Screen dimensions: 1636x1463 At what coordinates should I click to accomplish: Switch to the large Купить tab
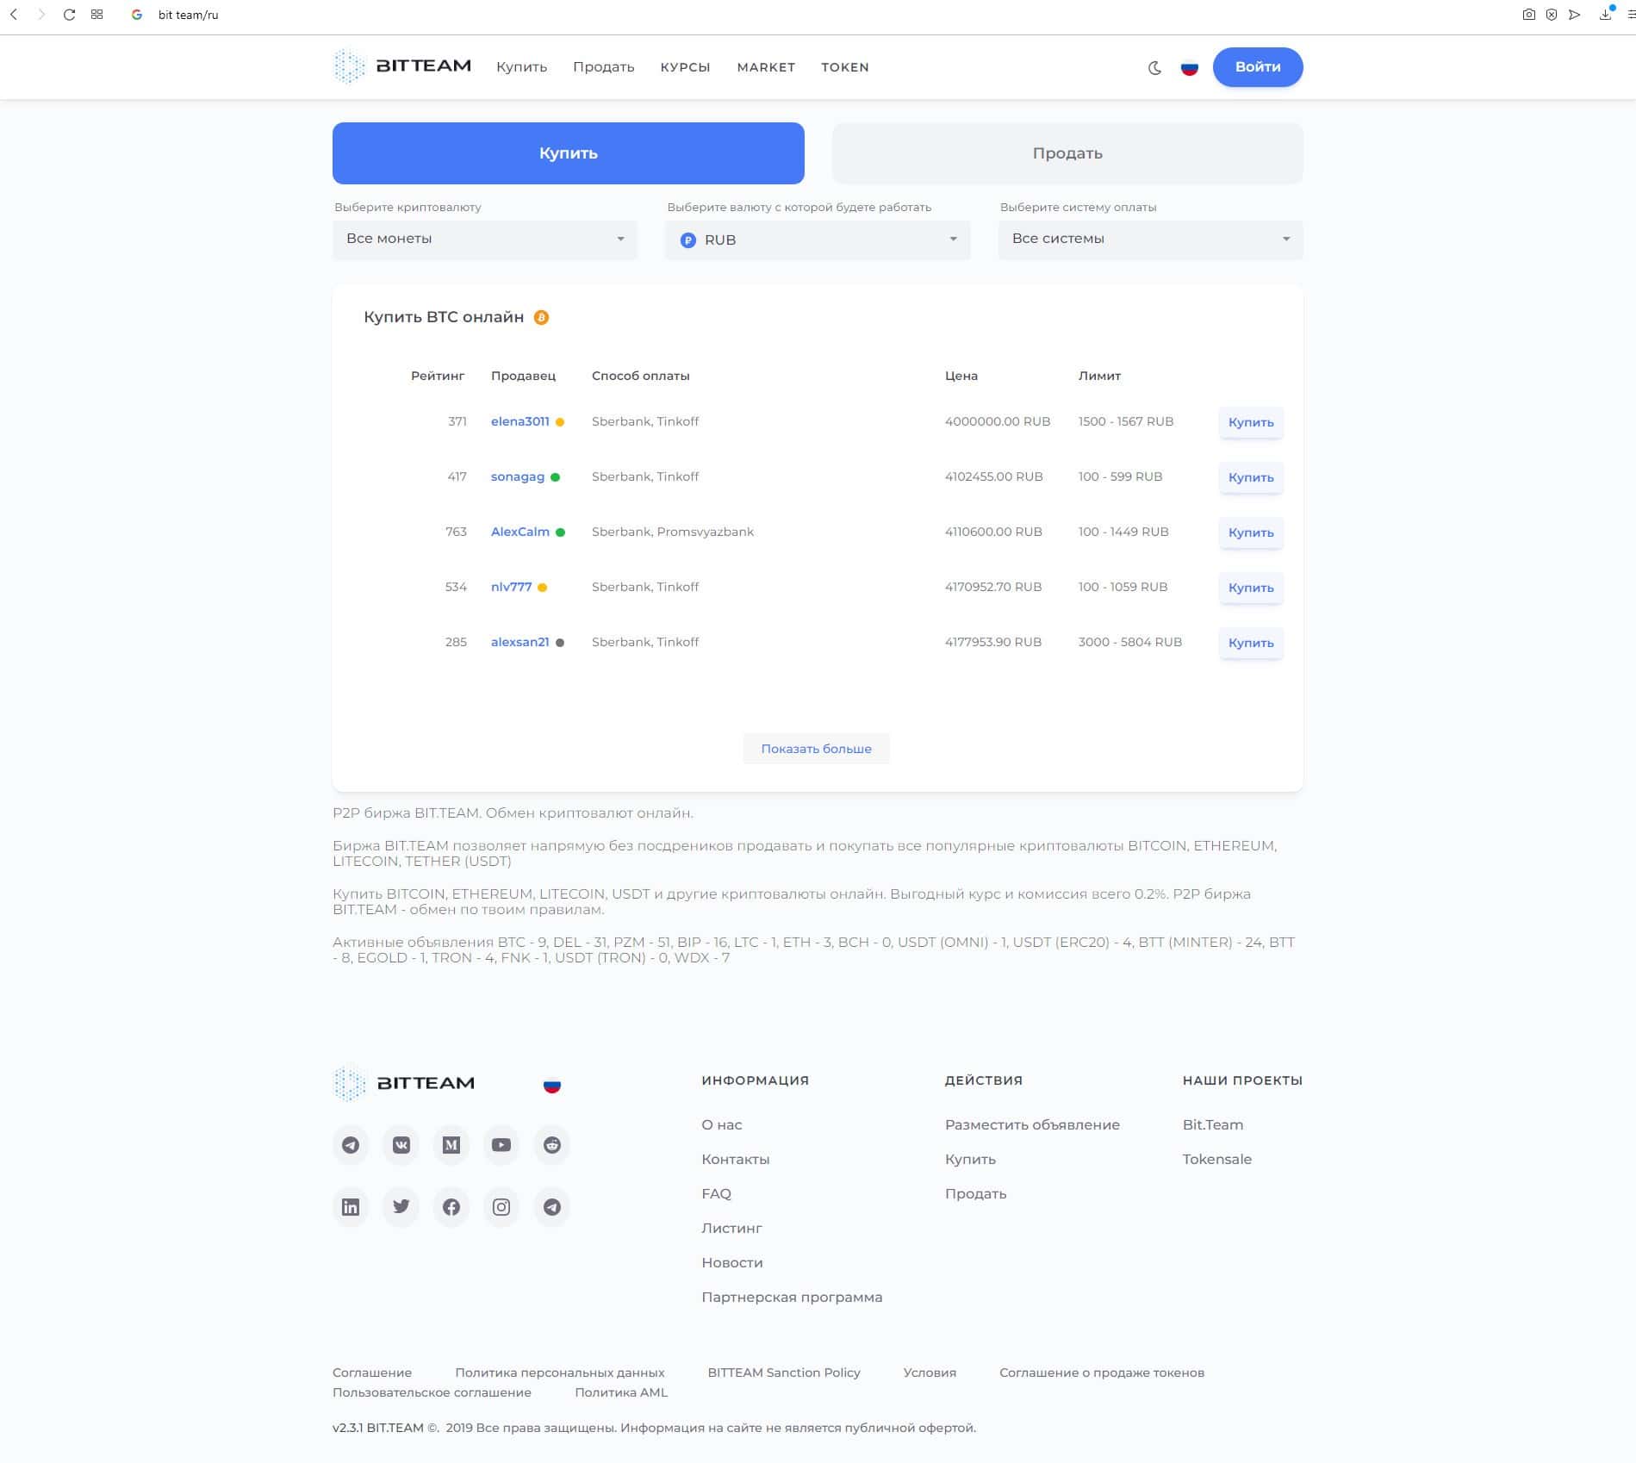[569, 153]
